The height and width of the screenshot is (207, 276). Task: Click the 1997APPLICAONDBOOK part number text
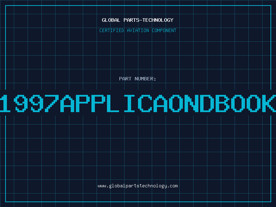pos(138,103)
